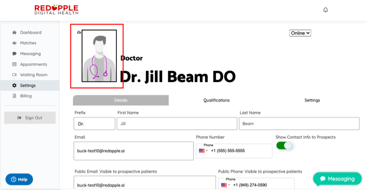Viewport: 367px width, 190px height.
Task: Click the Dashboard home icon
Action: tap(14, 33)
